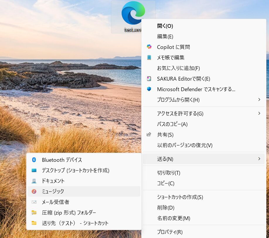Screen dimensions: 269x238
Task: Click the mail envelope icon beside メール受信者
Action: pyautogui.click(x=34, y=202)
